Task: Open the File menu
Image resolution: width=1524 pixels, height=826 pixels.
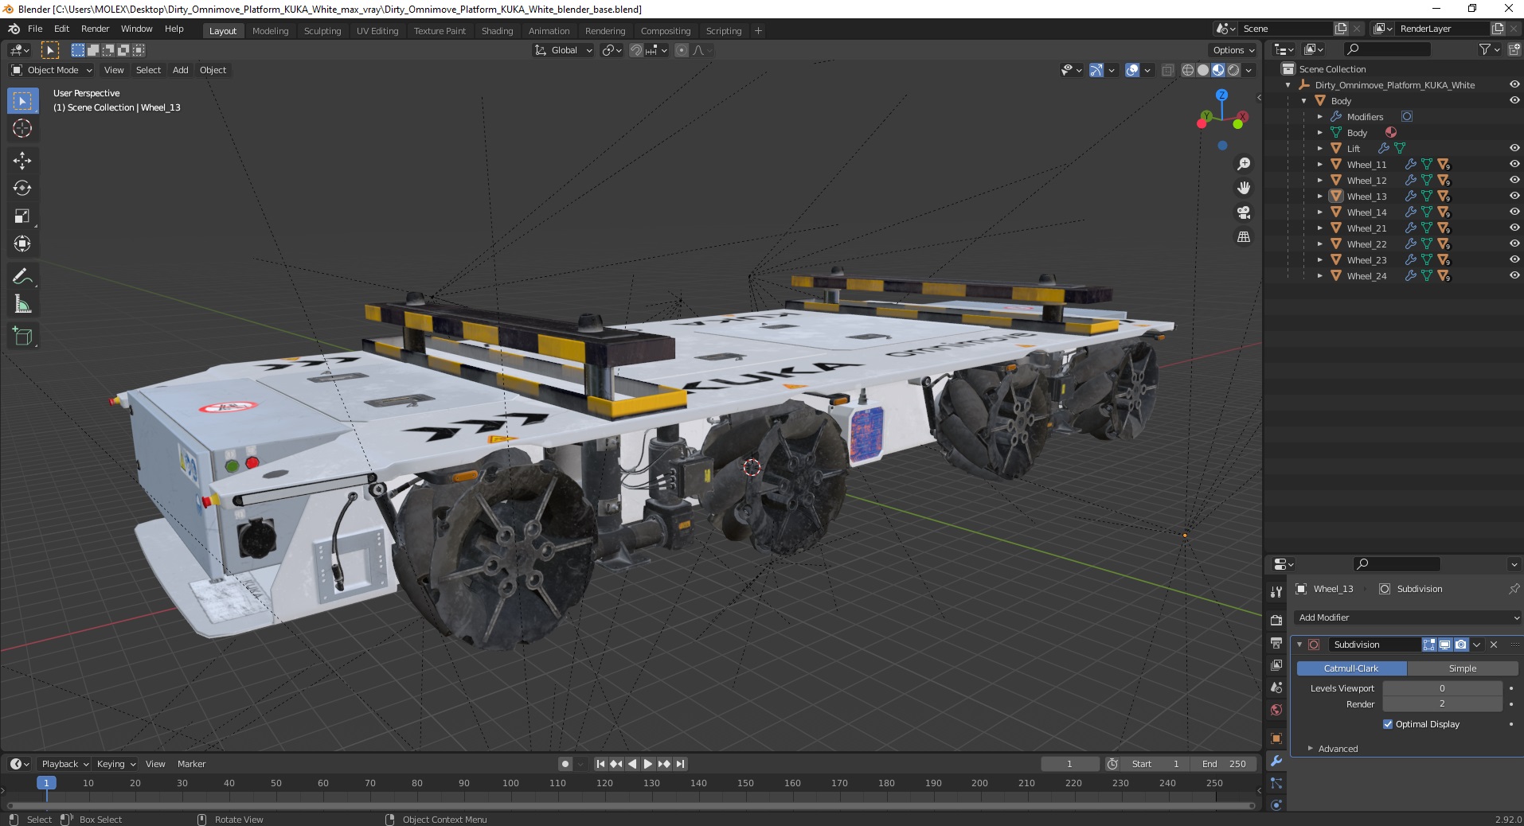Action: [35, 29]
